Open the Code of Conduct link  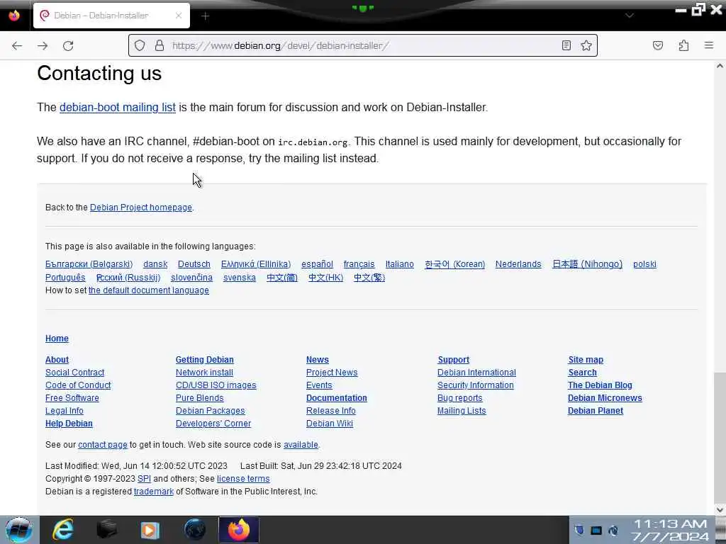point(78,385)
